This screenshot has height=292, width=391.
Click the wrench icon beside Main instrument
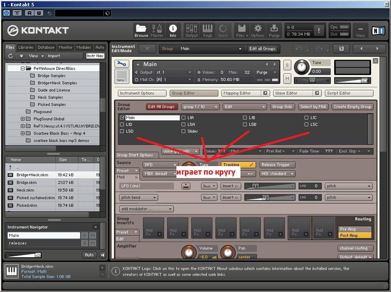point(122,64)
